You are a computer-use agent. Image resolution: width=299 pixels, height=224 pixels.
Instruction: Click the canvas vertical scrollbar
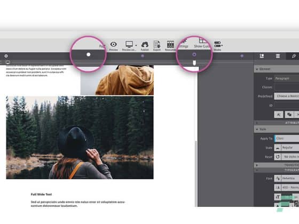196,173
